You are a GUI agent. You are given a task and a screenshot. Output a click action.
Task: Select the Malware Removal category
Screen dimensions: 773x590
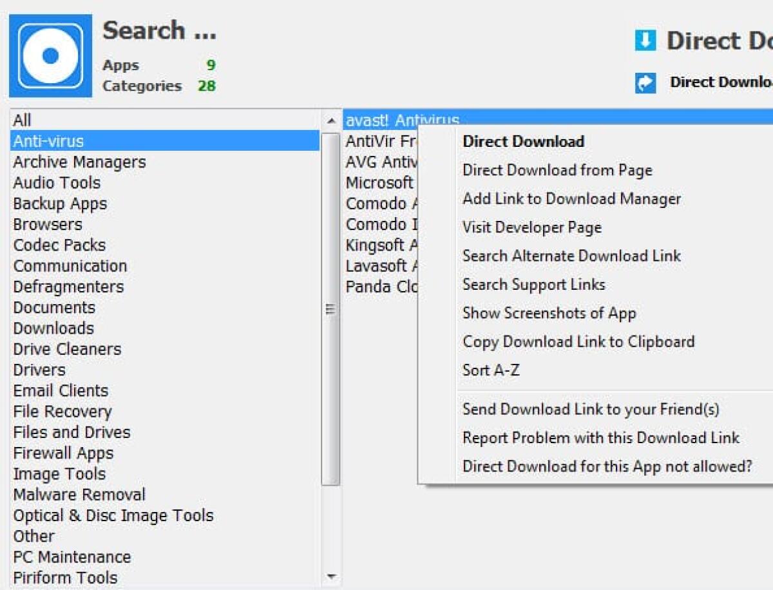click(79, 495)
